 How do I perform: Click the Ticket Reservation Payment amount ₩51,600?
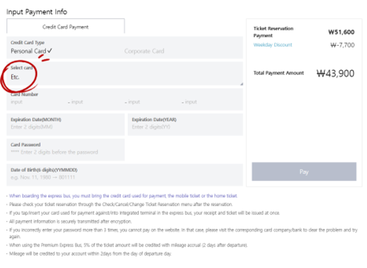point(341,32)
